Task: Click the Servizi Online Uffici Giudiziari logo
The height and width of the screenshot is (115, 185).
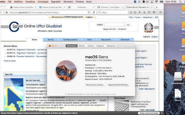Action: coord(35,27)
